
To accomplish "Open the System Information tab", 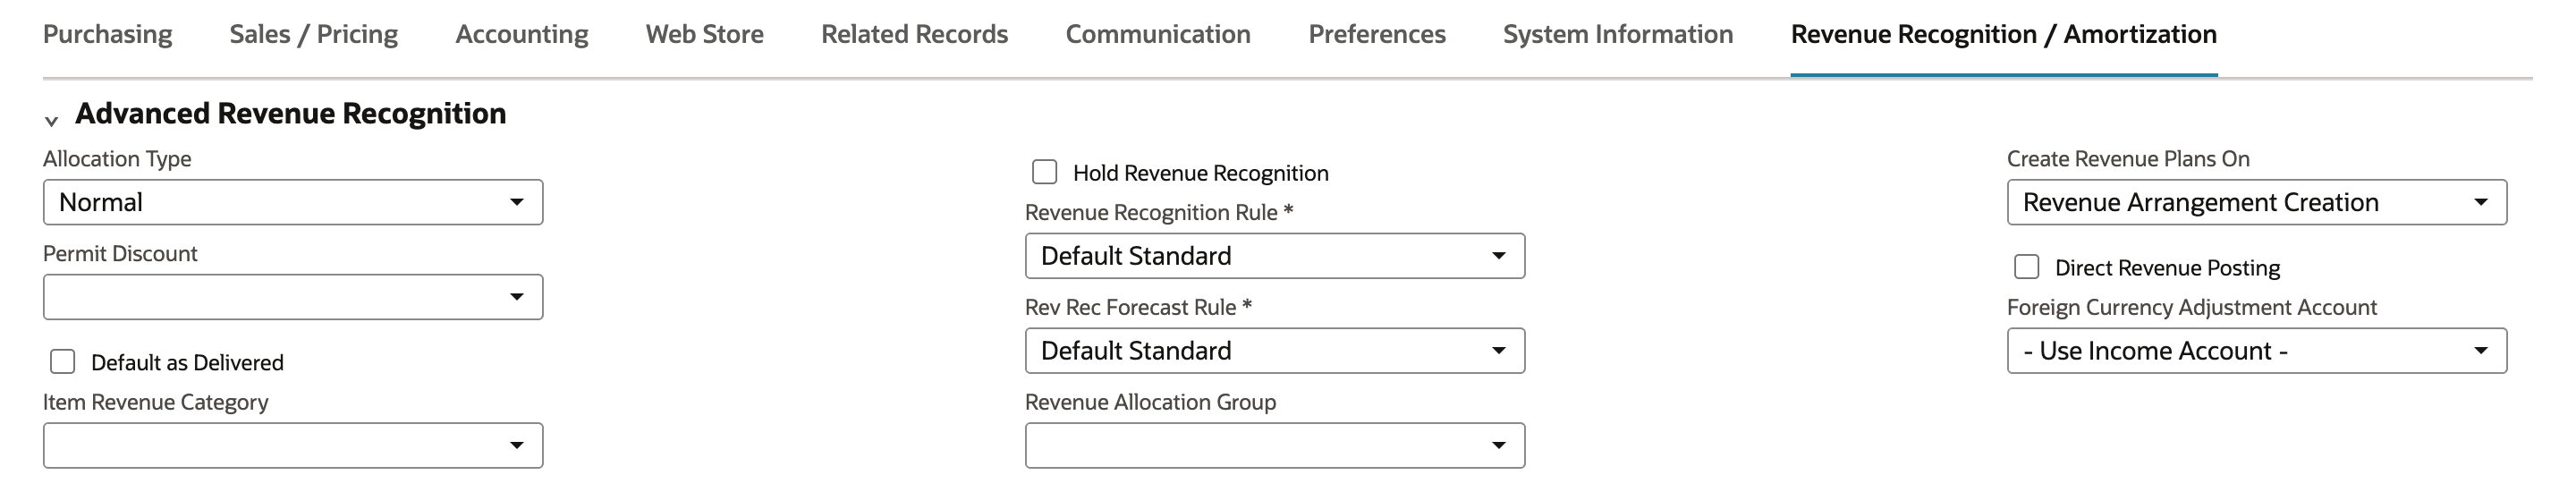I will pos(1618,34).
